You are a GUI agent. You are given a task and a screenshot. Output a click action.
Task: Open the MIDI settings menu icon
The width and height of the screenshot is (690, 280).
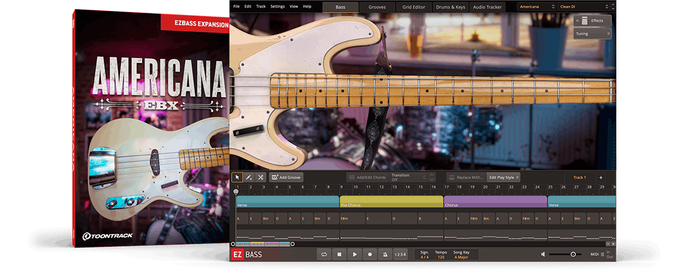[603, 254]
